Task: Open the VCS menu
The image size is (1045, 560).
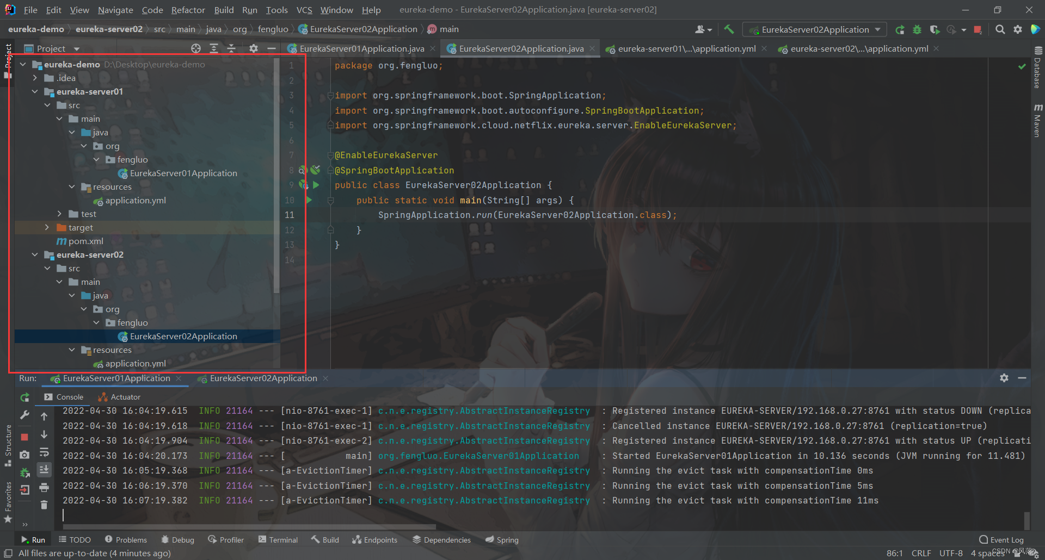Action: (x=304, y=10)
